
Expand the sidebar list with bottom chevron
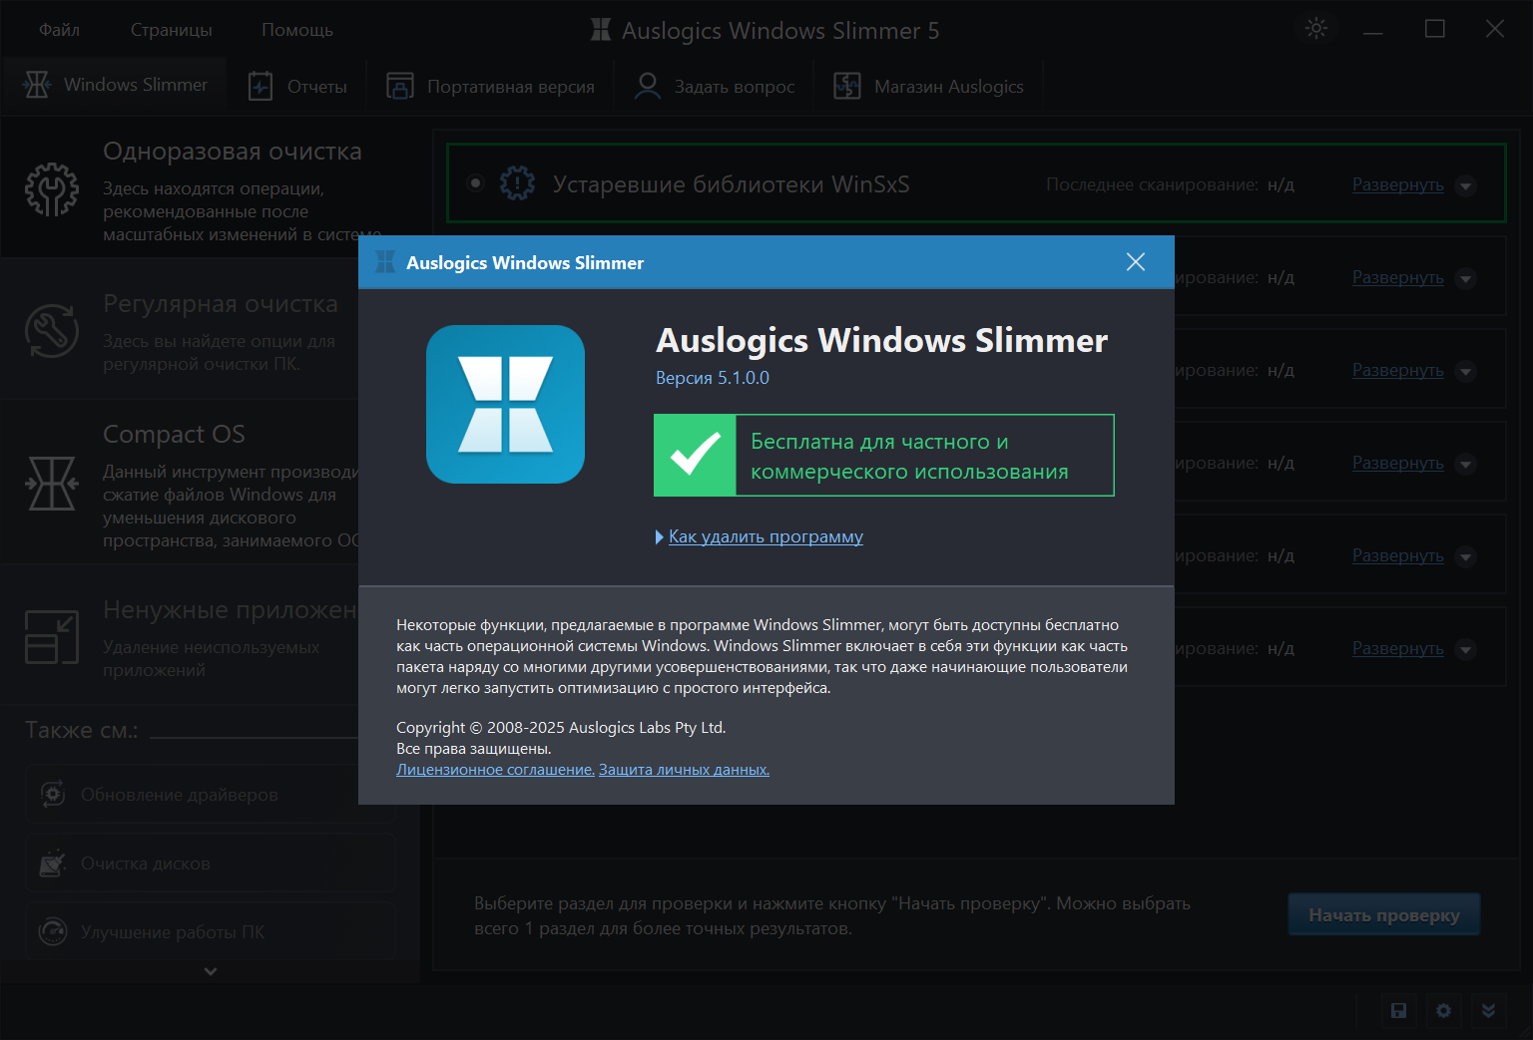210,971
